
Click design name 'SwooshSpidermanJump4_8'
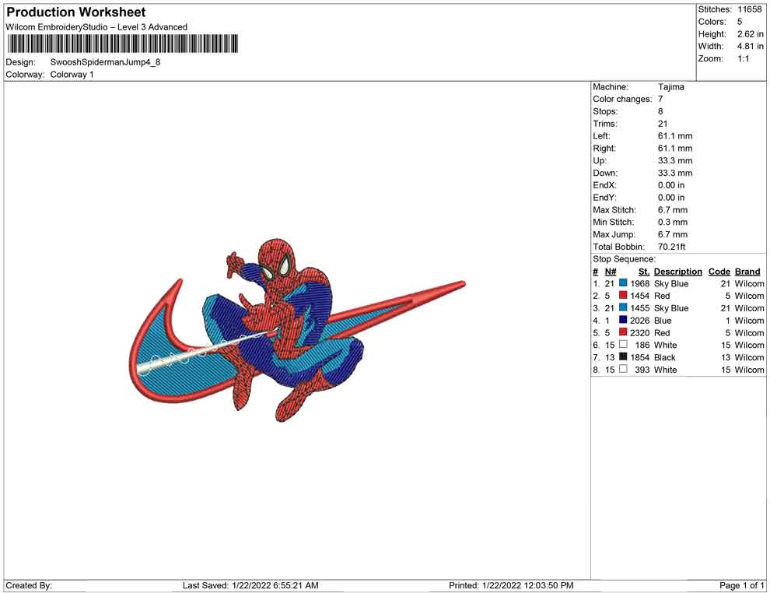click(105, 62)
